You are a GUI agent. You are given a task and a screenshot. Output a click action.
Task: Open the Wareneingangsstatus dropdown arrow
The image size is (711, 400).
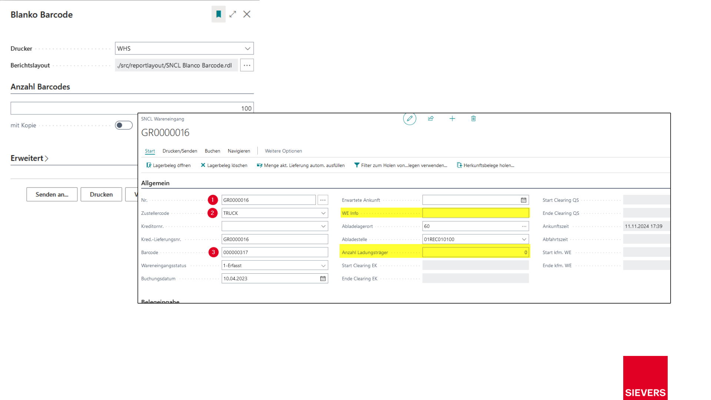point(323,266)
